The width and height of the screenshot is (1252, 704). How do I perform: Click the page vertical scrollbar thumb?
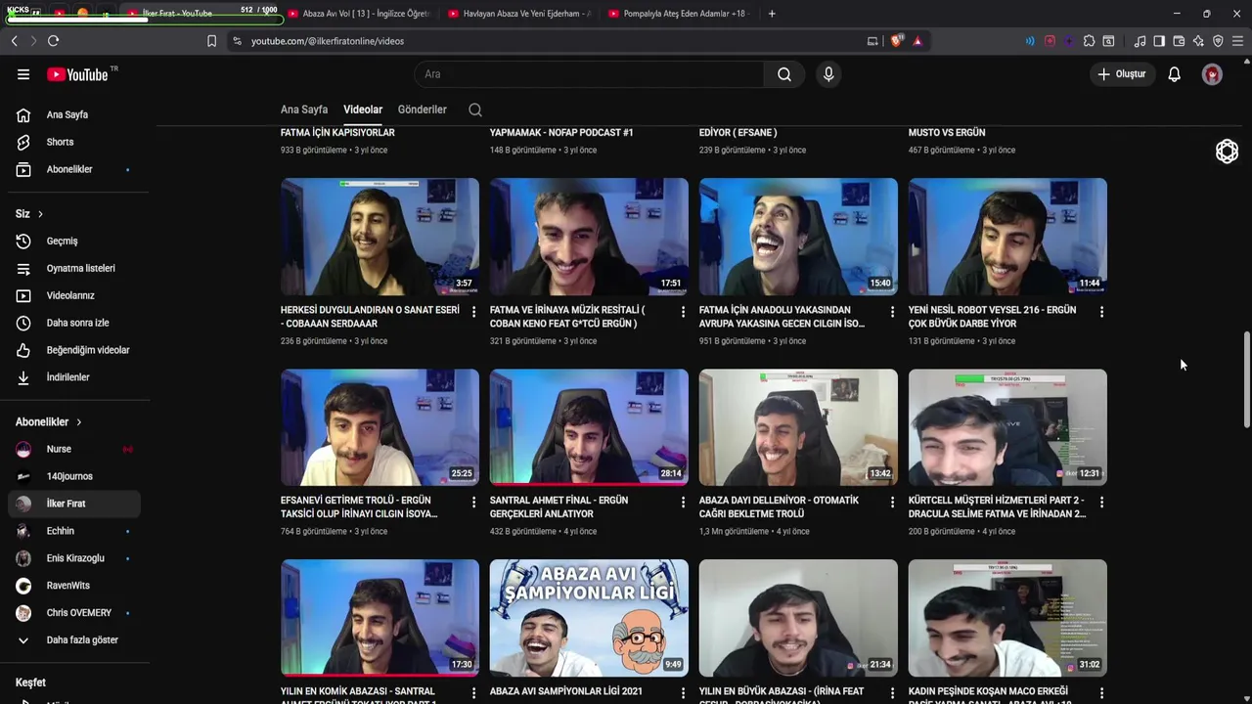pyautogui.click(x=1246, y=379)
